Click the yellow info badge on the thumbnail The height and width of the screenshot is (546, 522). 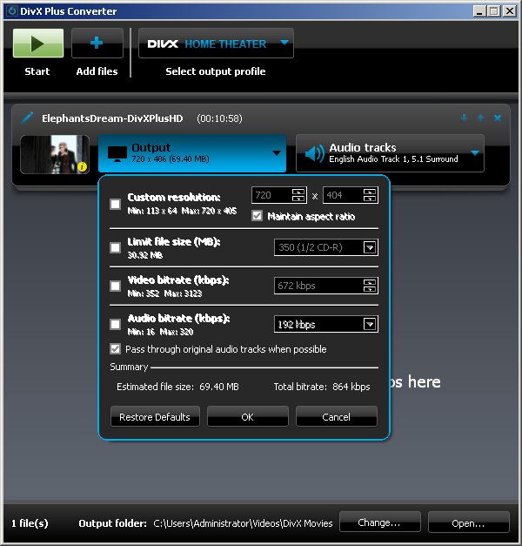82,167
